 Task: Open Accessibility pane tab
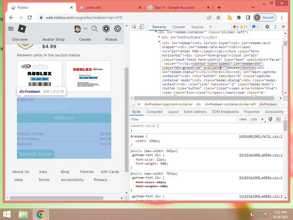[274, 112]
